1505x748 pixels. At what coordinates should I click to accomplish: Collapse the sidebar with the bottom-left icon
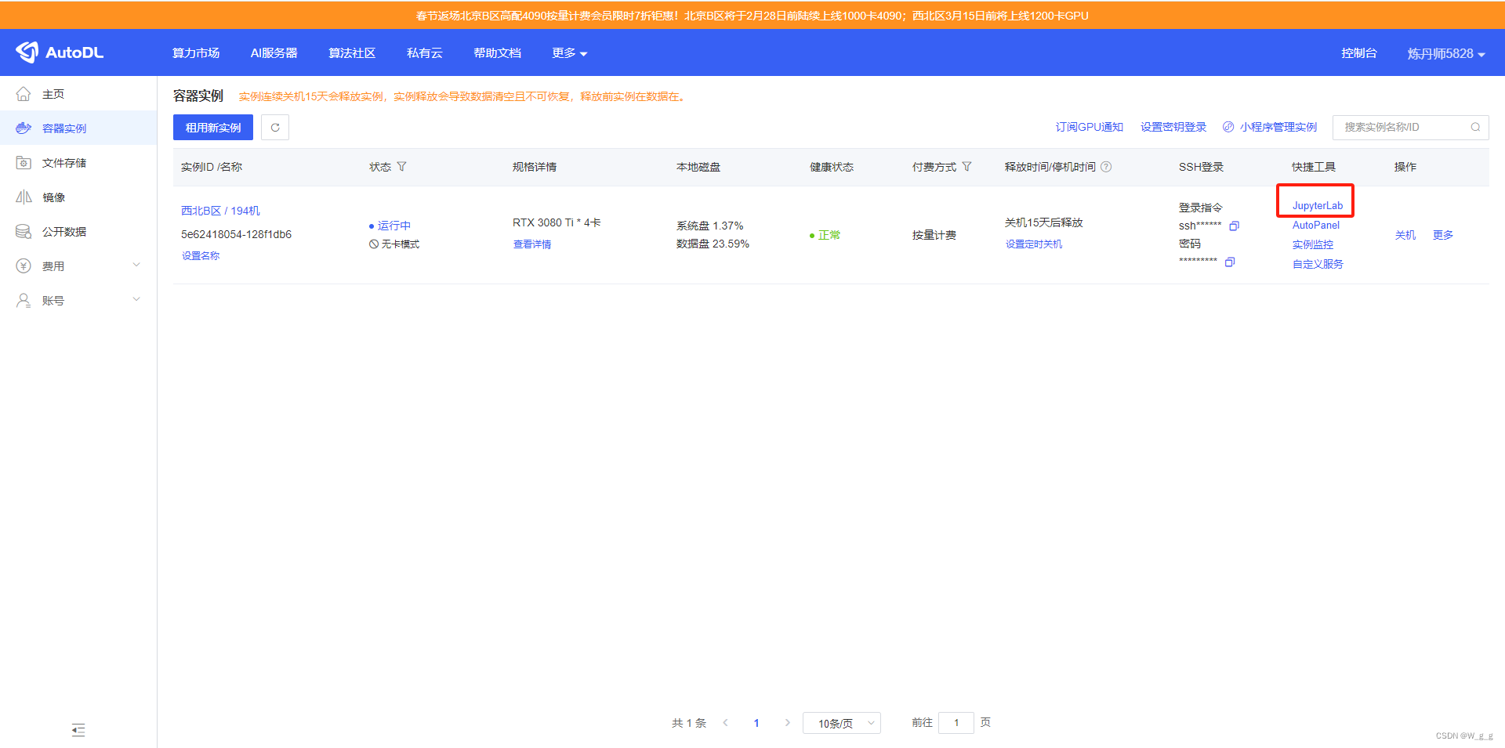(x=78, y=730)
